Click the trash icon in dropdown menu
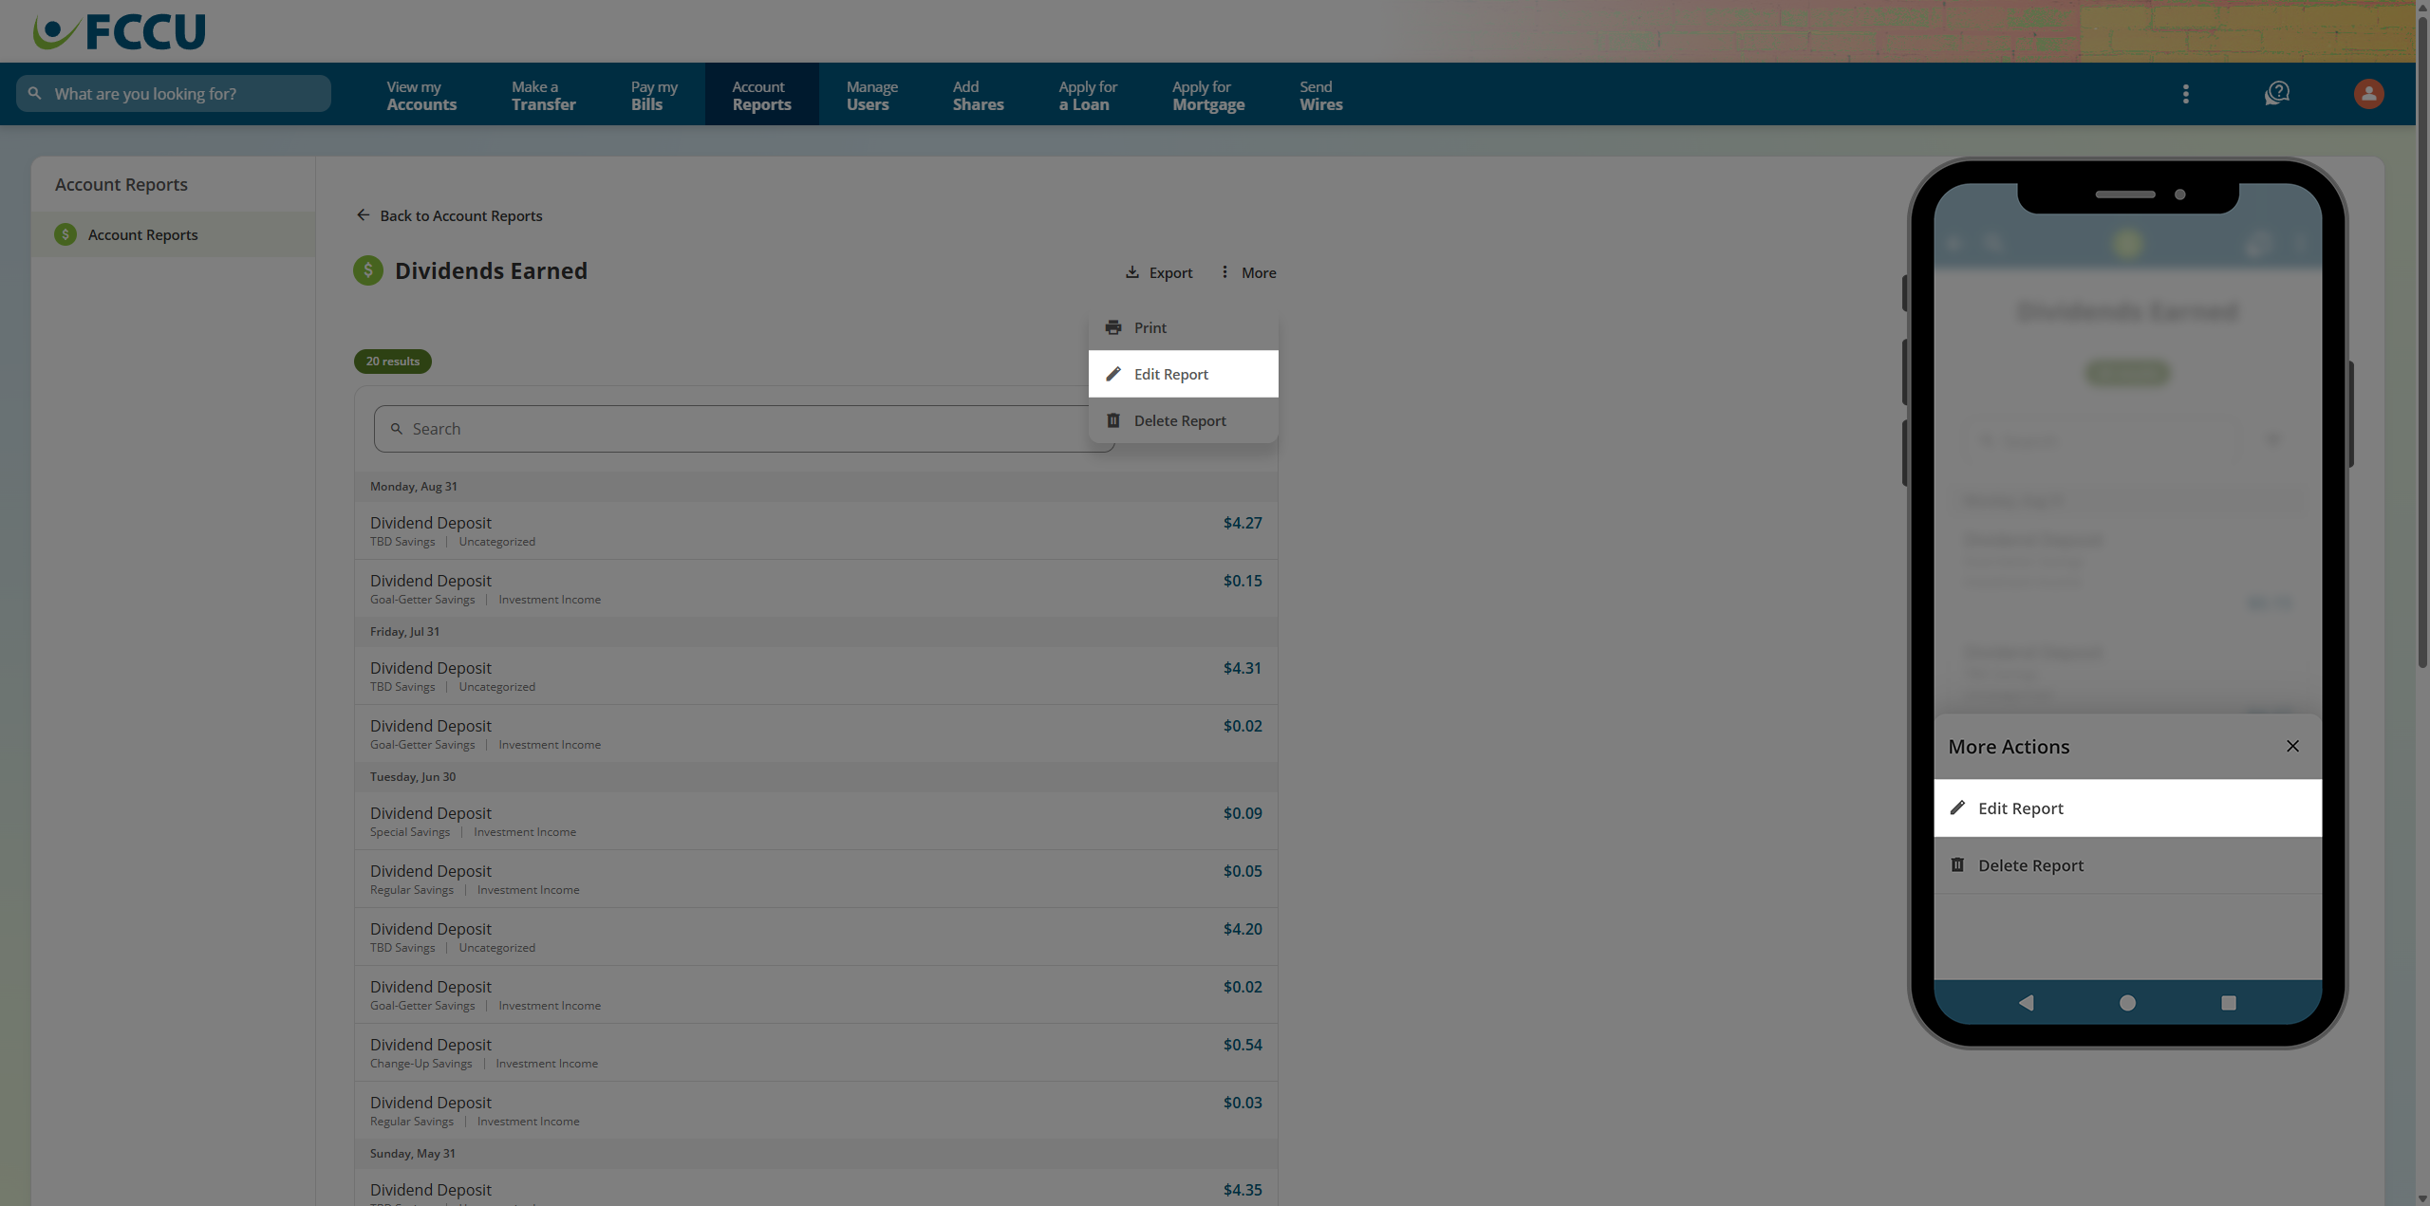 click(x=1113, y=420)
